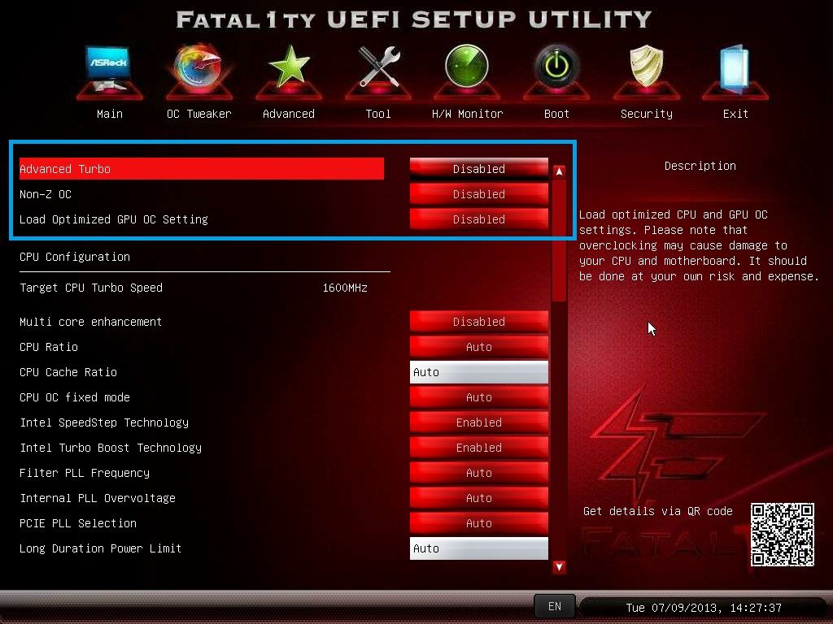
Task: Click the CPU Cache Ratio input field
Action: [x=478, y=372]
